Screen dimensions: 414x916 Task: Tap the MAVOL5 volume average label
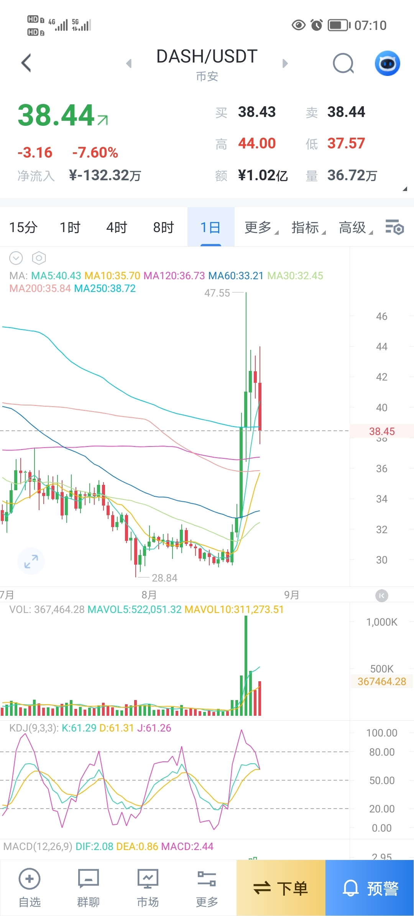click(x=135, y=610)
